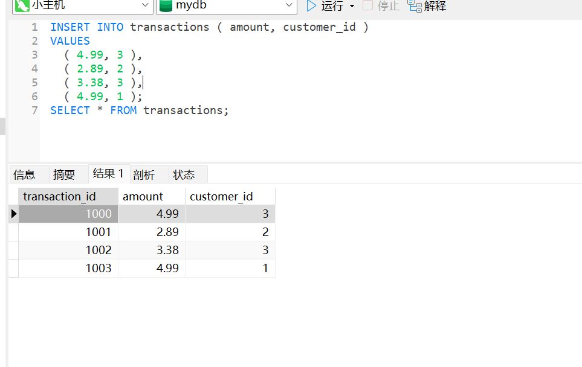Click the customer_id column header
Image resolution: width=582 pixels, height=367 pixels.
click(x=221, y=196)
